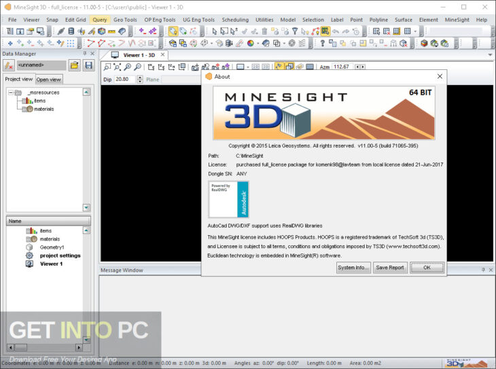
Task: Click the horizontal scrollbar right arrow
Action: tap(79, 347)
